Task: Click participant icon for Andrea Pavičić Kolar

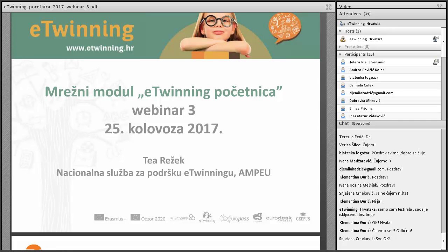Action: [343, 70]
